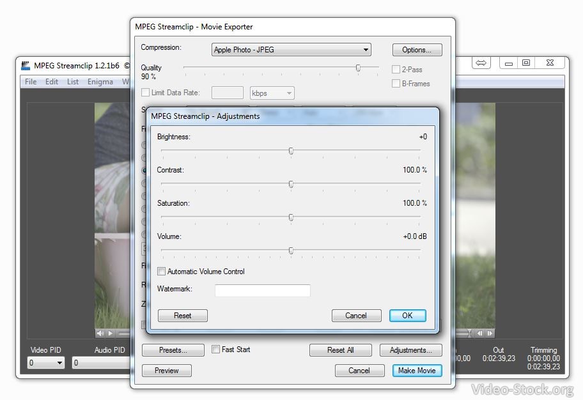Click the Preview button
This screenshot has height=400, width=583.
point(167,371)
